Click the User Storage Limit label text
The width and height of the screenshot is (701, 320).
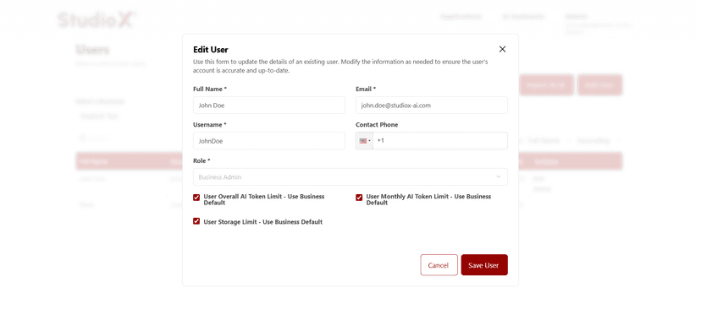tap(262, 222)
